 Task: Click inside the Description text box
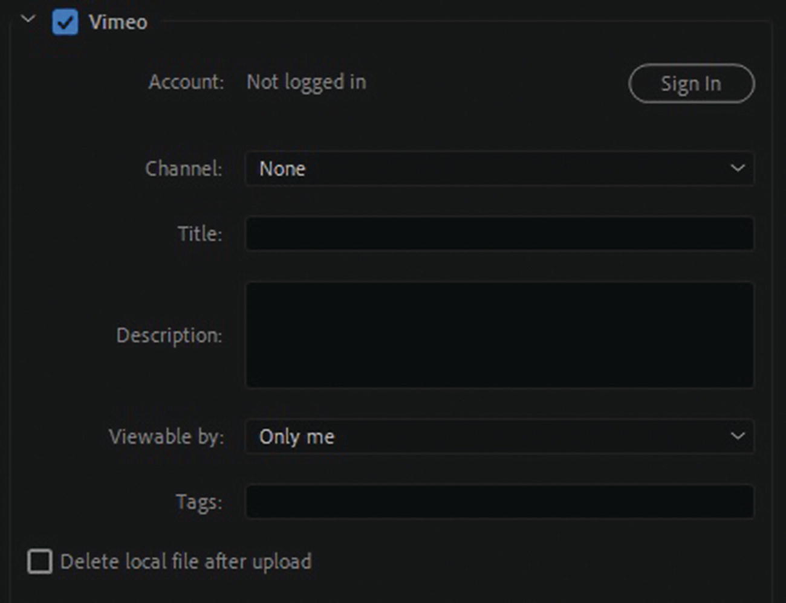coord(499,334)
